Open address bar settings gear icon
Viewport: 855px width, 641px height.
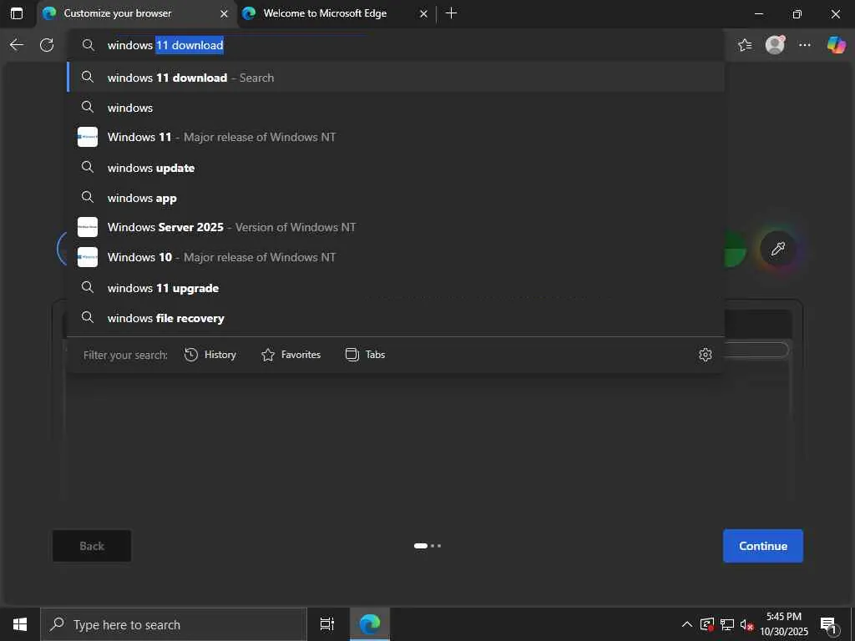click(x=705, y=355)
